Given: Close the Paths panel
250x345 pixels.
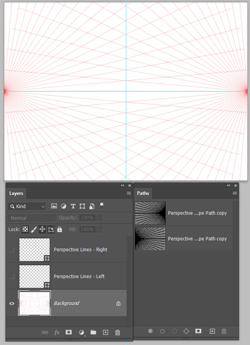Looking at the screenshot, I should [x=236, y=186].
